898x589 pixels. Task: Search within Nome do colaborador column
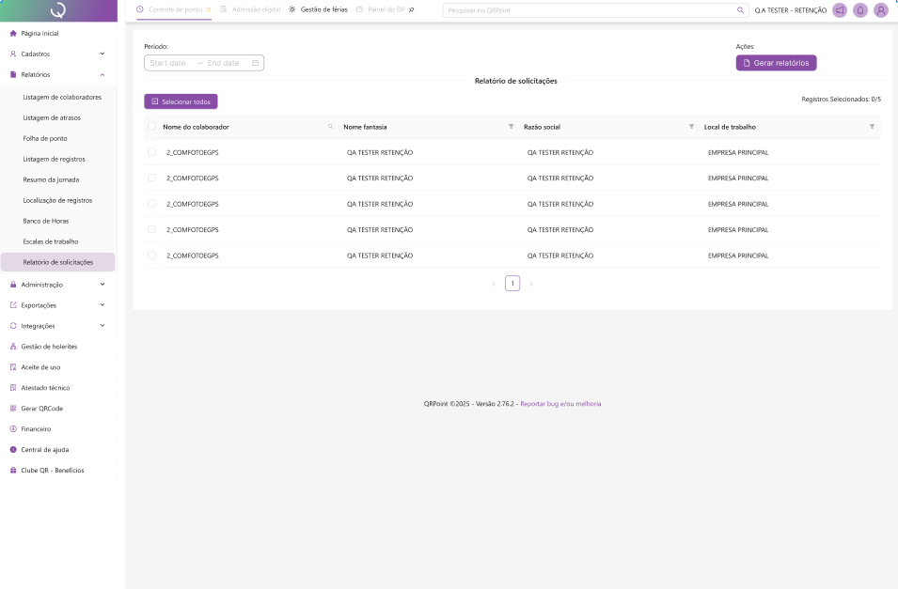(x=330, y=127)
